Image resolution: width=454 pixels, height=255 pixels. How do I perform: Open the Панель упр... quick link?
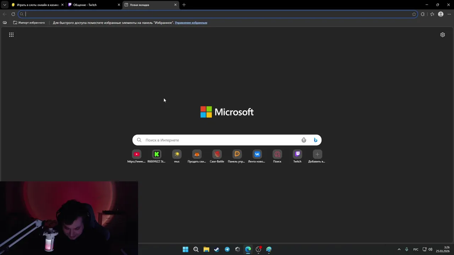click(237, 156)
